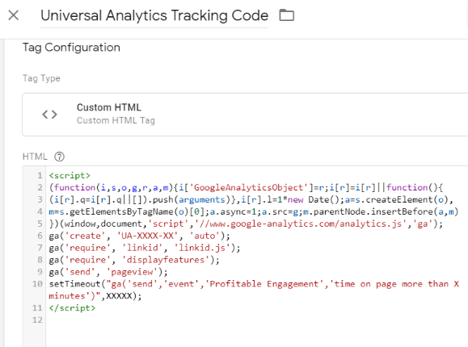Edit the Universal Analytics Tracking Code title
468x347 pixels.
pyautogui.click(x=154, y=15)
